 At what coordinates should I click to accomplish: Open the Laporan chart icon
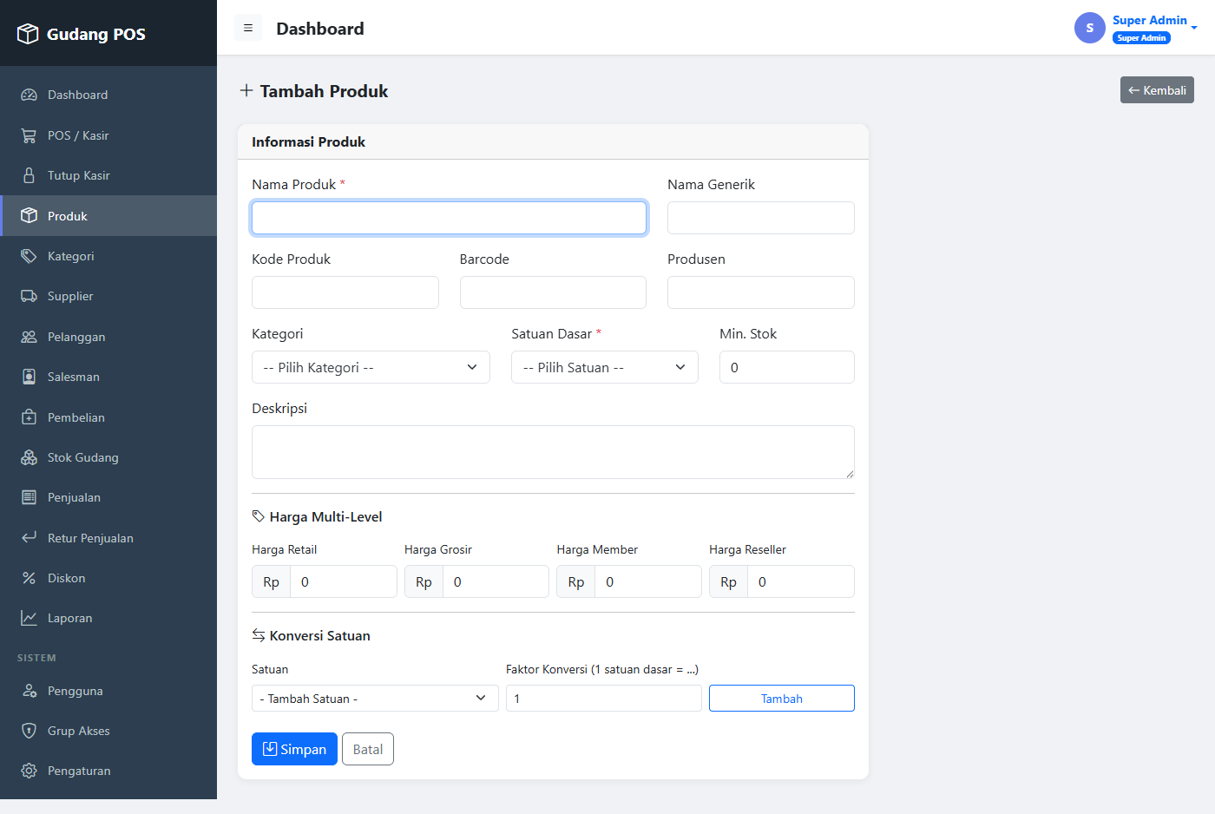point(29,618)
